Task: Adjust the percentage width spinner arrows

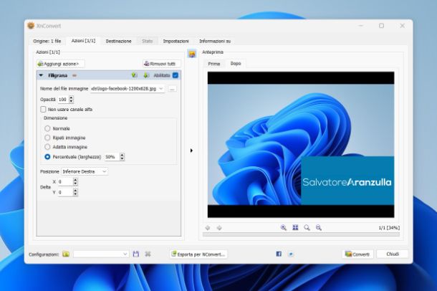Action: pos(122,157)
